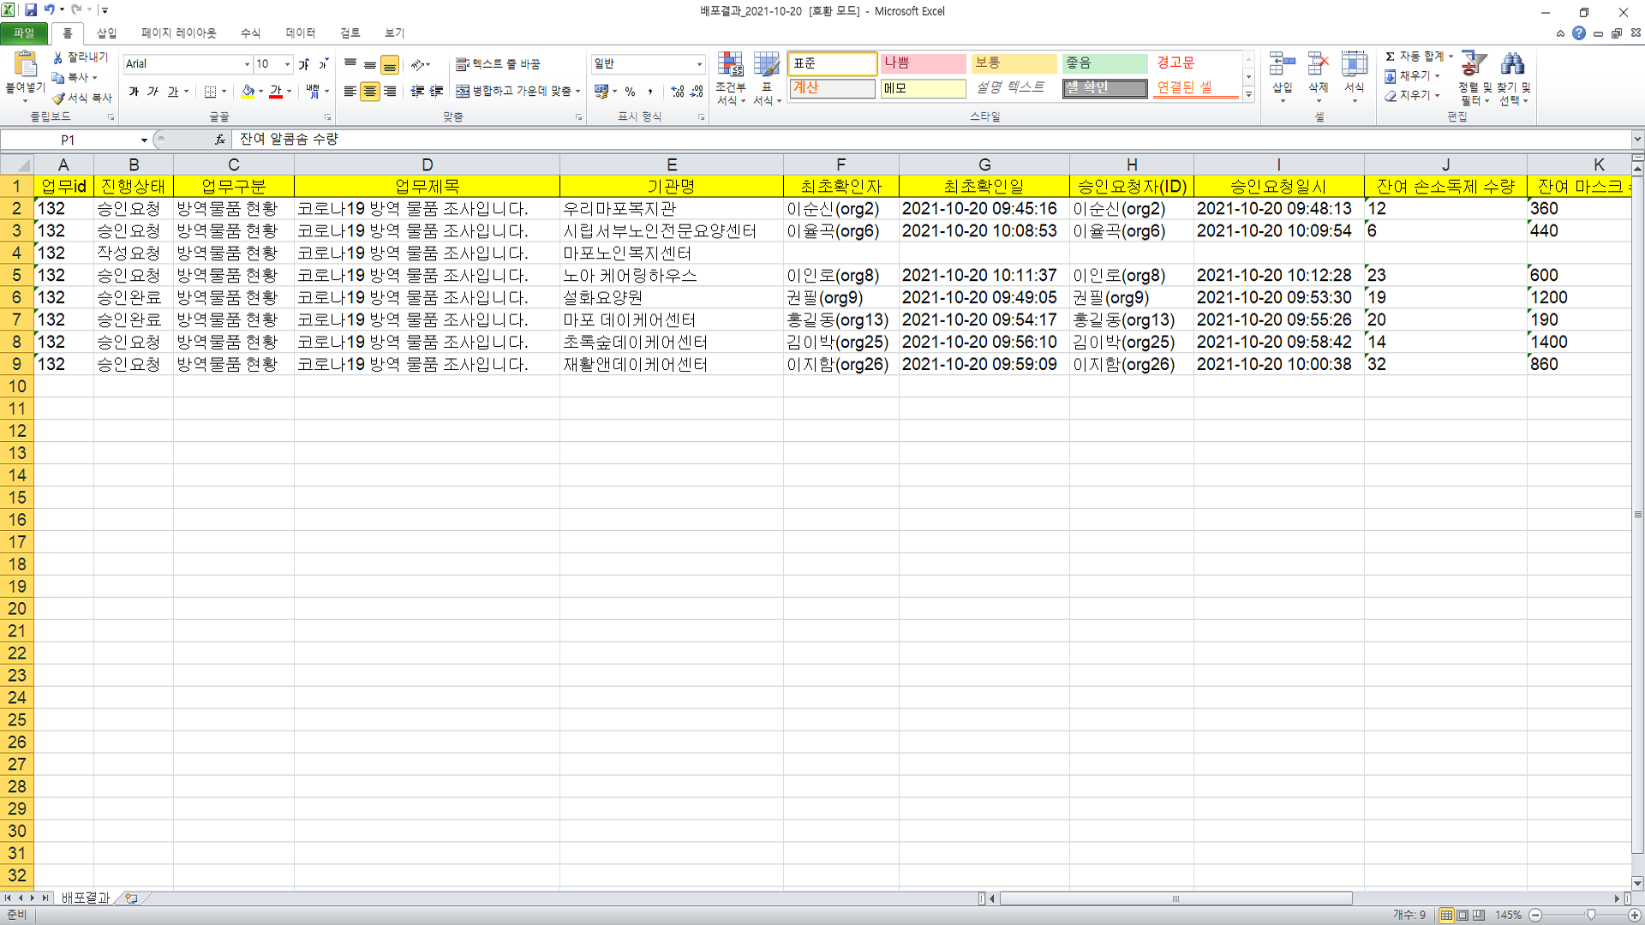
Task: Switch to the Formulas (수식) tab
Action: click(x=250, y=33)
